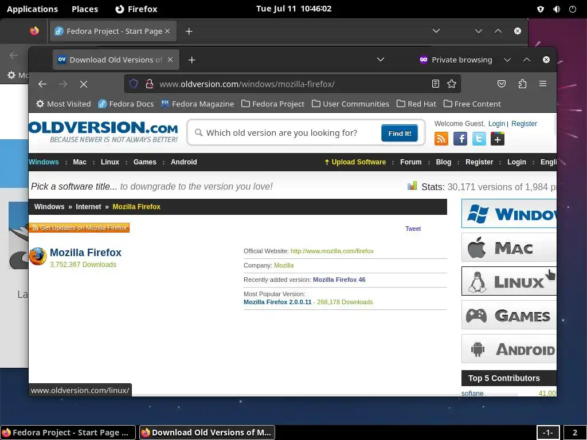Viewport: 587px width, 440px height.
Task: Switch to Fedora Project taskbar window button
Action: [68, 433]
